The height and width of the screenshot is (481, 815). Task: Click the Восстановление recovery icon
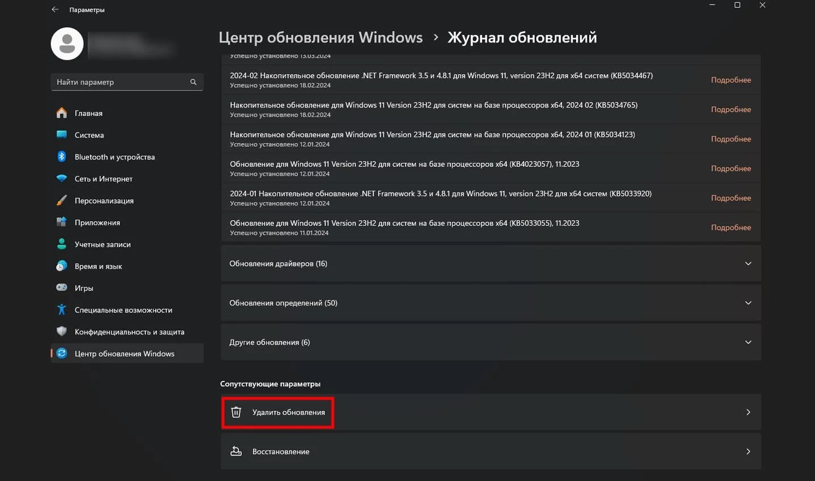click(236, 452)
